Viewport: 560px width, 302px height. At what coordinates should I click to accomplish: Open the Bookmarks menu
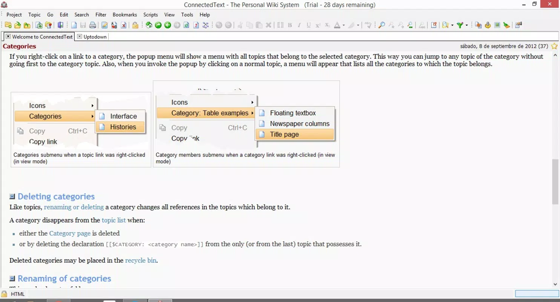[x=125, y=15]
